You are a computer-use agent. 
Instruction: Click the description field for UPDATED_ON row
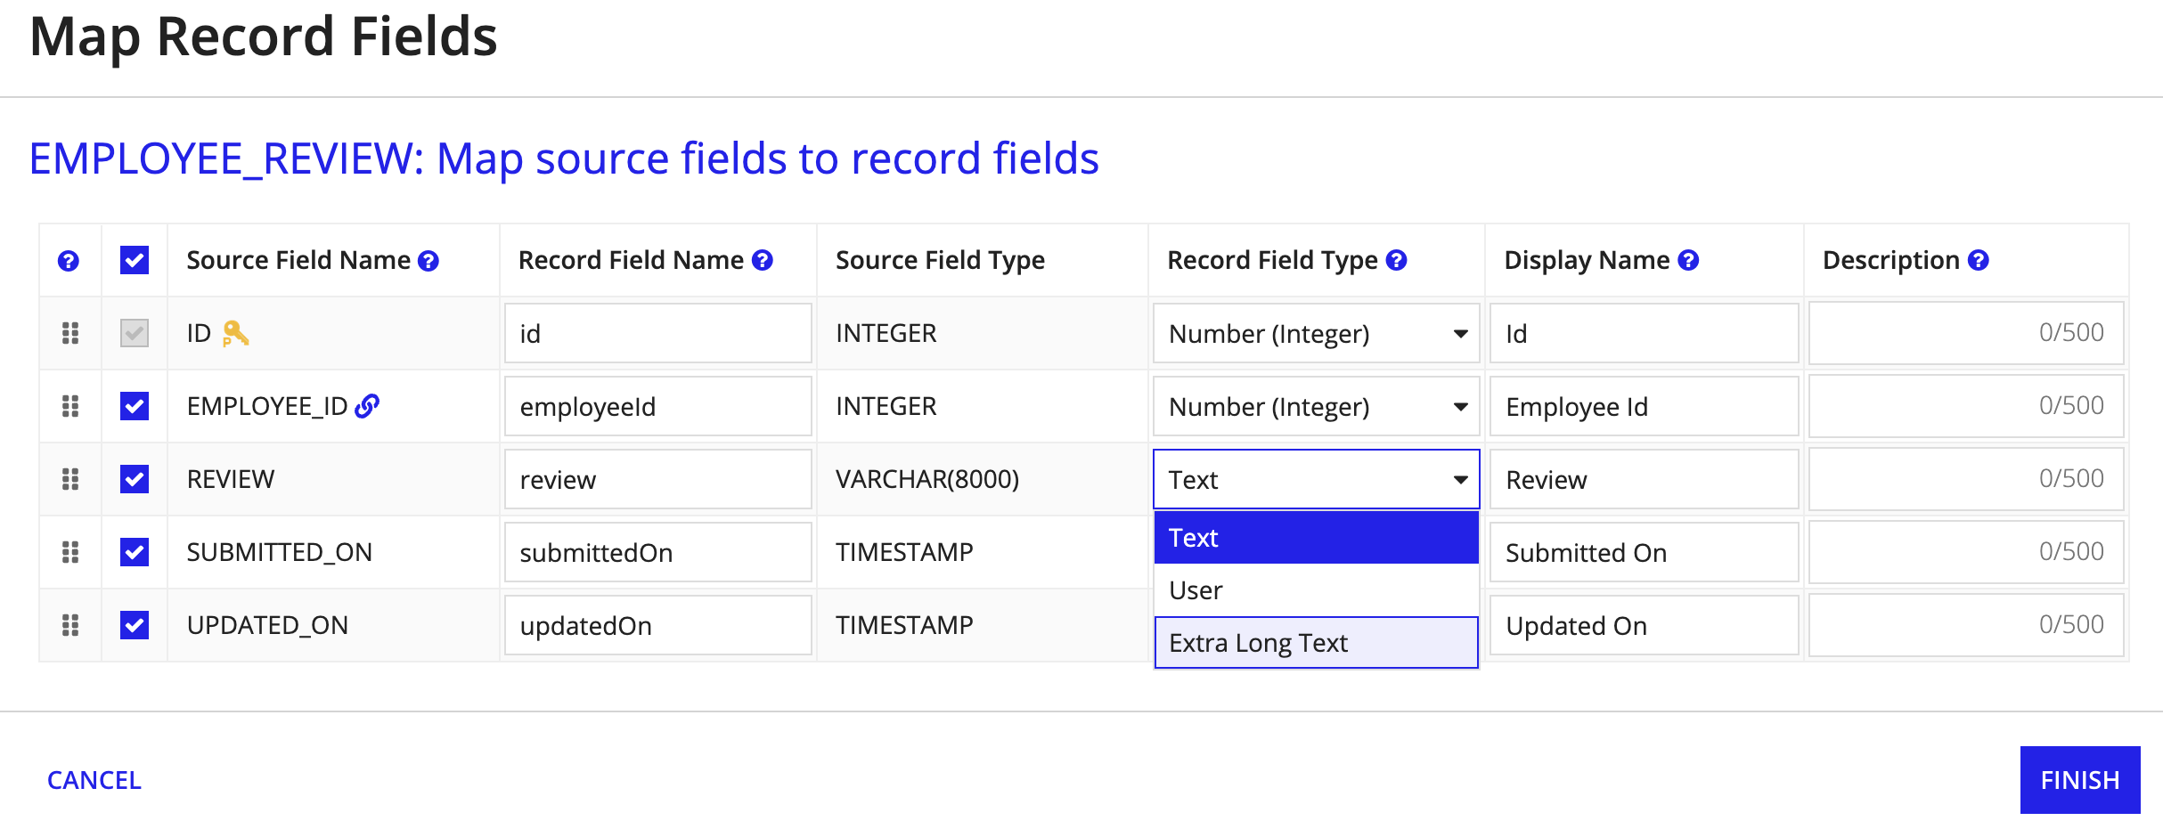1967,625
